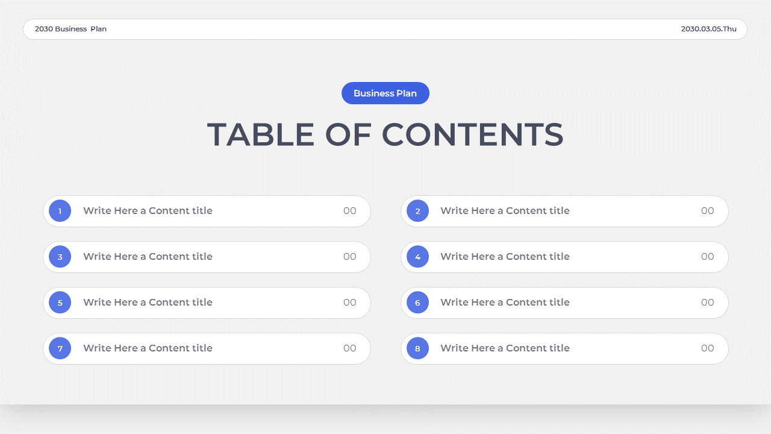The width and height of the screenshot is (771, 434).
Task: Click the number 7 circle badge
Action: click(60, 348)
